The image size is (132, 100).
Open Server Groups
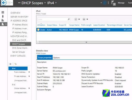(x=18, y=52)
